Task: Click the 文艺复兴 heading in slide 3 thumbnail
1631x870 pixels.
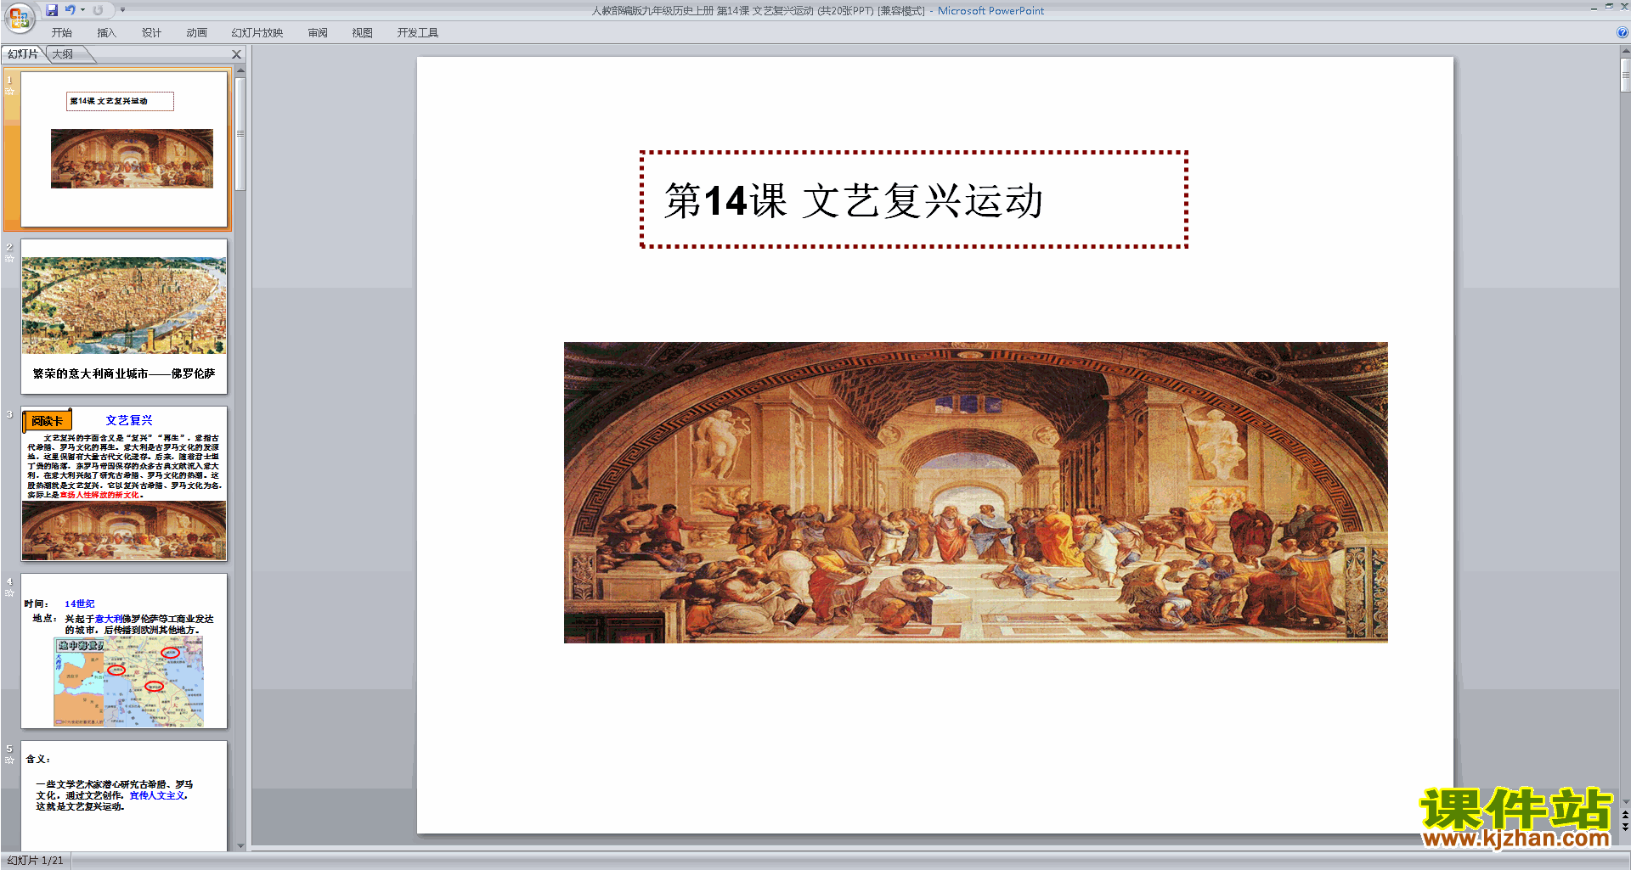Action: point(129,420)
